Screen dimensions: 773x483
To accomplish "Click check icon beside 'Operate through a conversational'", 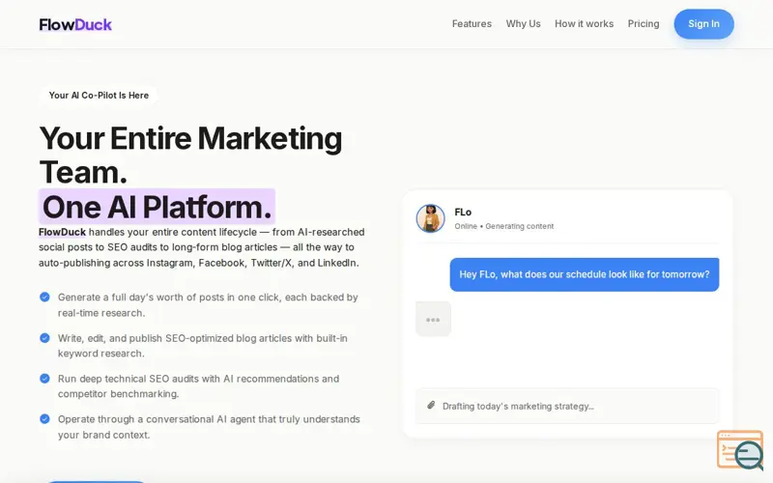I will pos(44,418).
